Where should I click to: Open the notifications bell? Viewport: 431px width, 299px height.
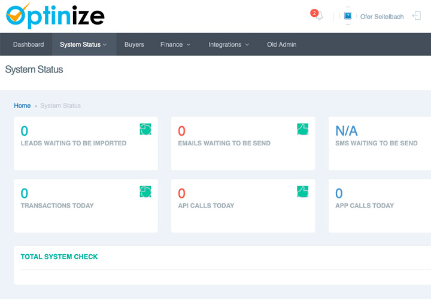tap(320, 16)
